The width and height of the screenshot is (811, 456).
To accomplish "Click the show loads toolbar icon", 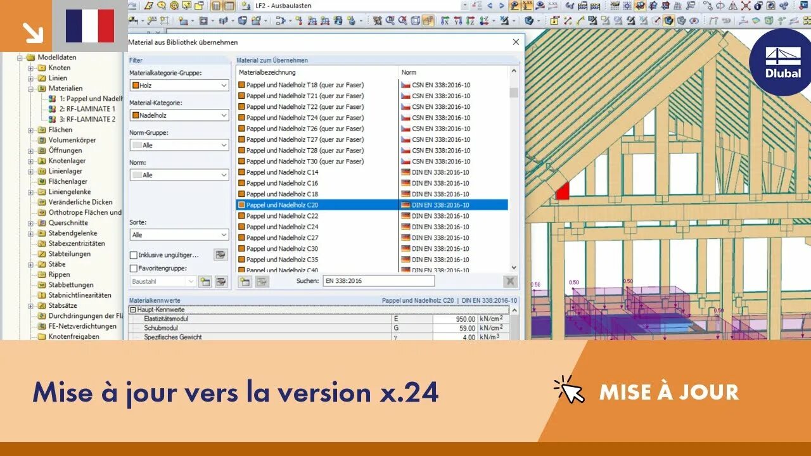I will 515,6.
